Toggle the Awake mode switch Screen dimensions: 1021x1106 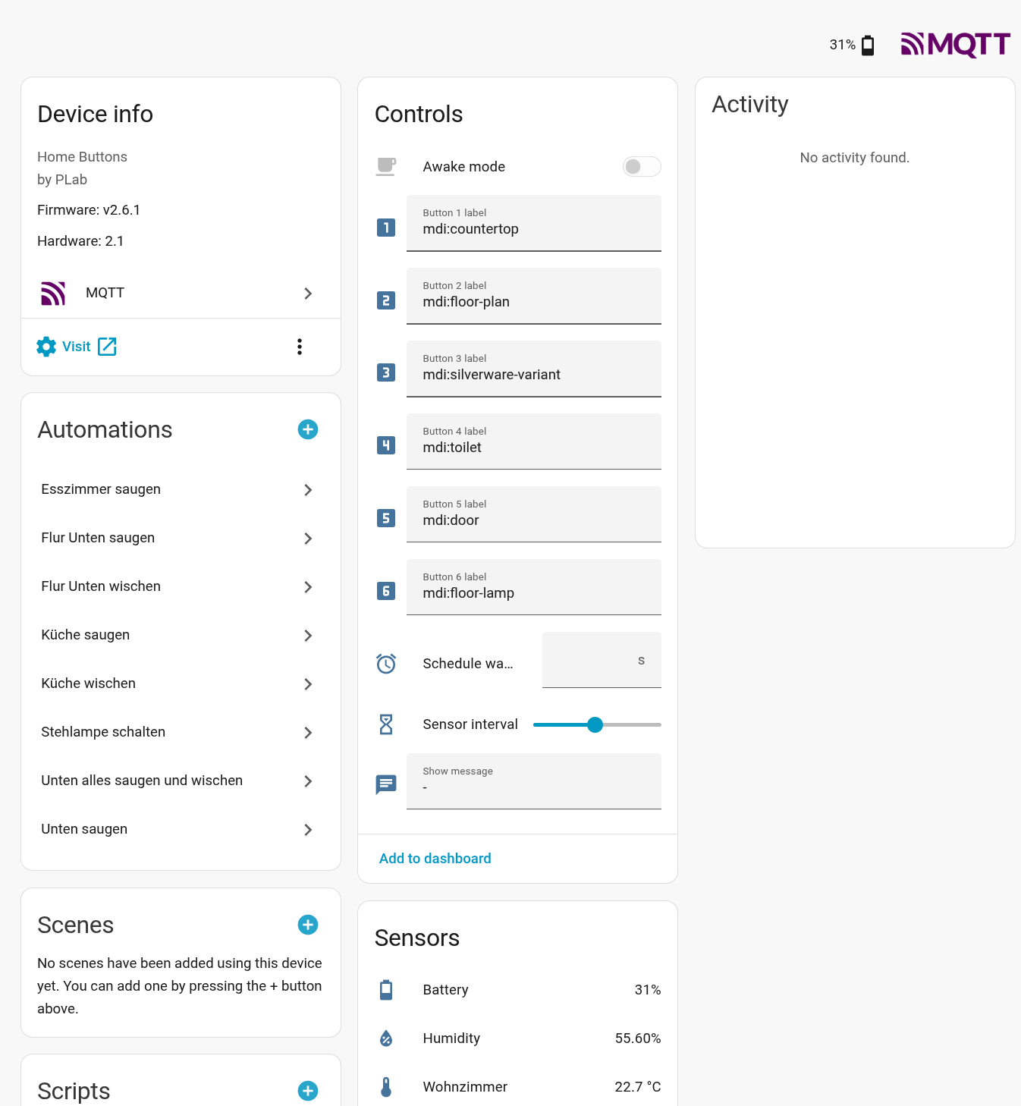coord(642,167)
